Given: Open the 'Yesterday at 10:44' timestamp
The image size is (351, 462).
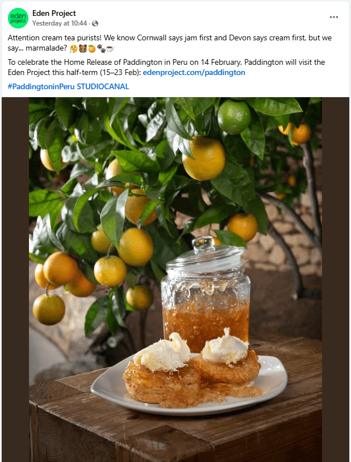Looking at the screenshot, I should pyautogui.click(x=60, y=23).
